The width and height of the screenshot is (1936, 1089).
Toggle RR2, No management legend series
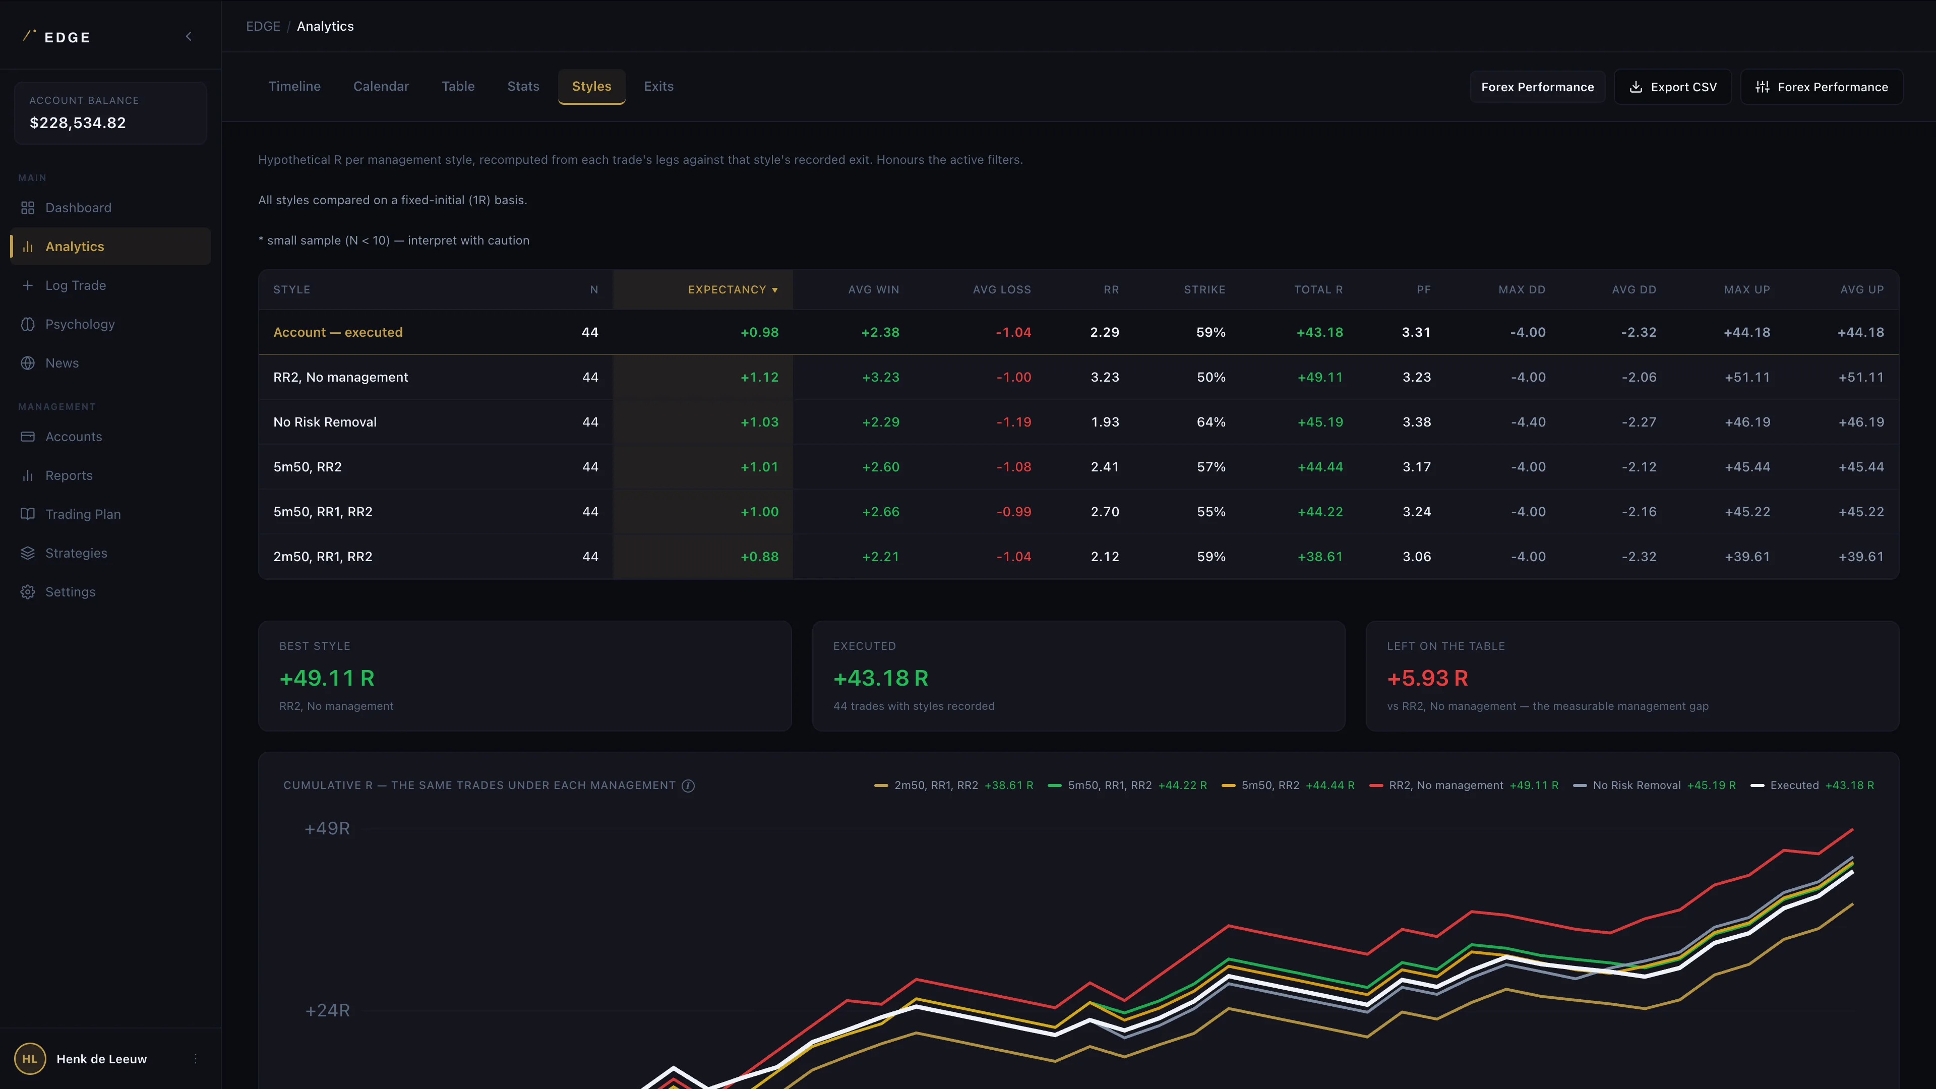pos(1464,785)
